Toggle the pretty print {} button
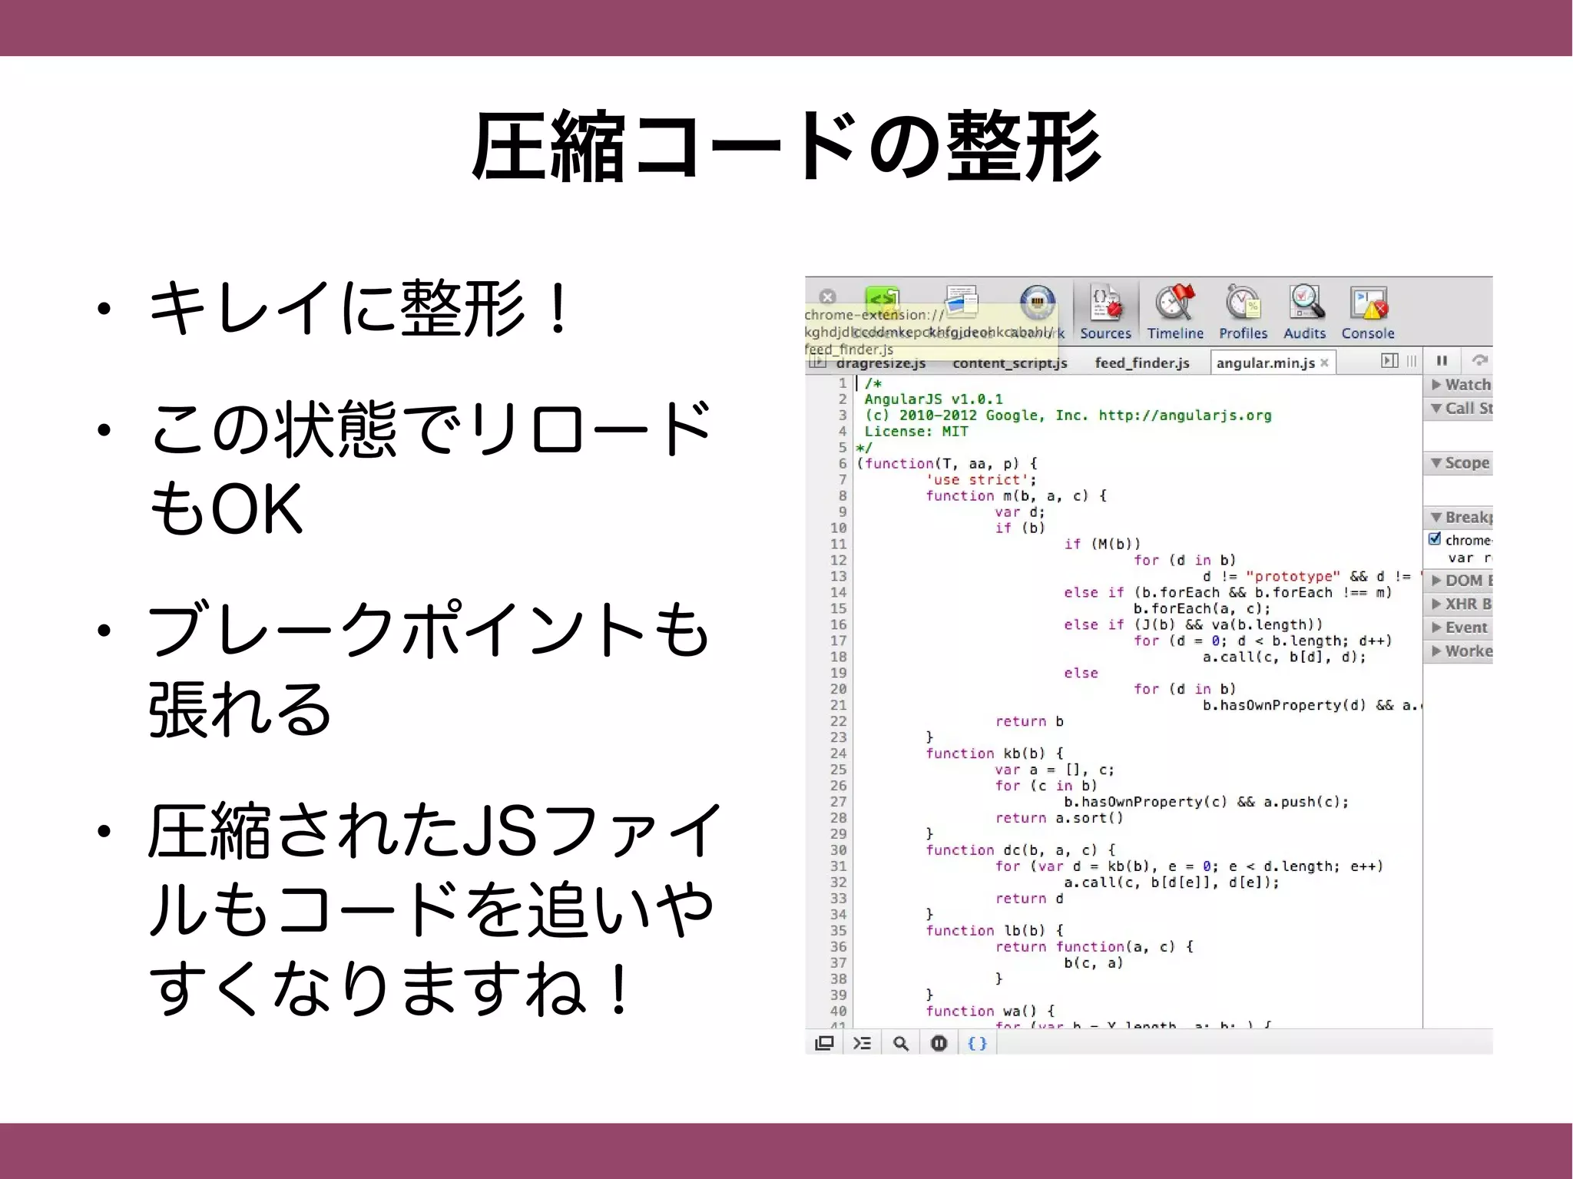Viewport: 1573px width, 1179px height. point(977,1043)
